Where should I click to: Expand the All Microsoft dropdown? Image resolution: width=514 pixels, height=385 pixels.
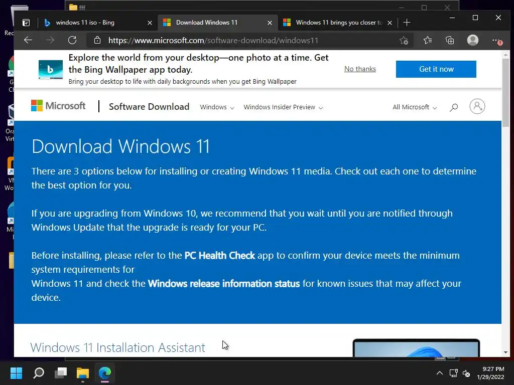[415, 107]
